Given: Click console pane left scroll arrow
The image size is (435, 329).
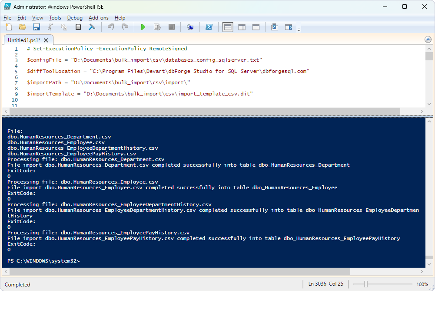Looking at the screenshot, I should point(6,272).
